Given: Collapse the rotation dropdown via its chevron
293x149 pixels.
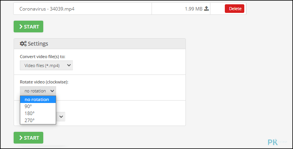Looking at the screenshot, I should click(x=52, y=91).
